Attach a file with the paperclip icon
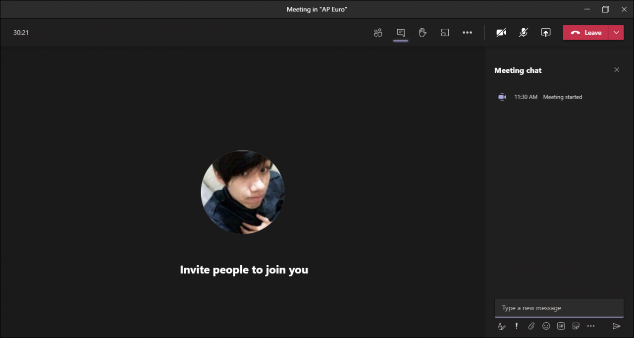This screenshot has height=338, width=634. [x=531, y=326]
